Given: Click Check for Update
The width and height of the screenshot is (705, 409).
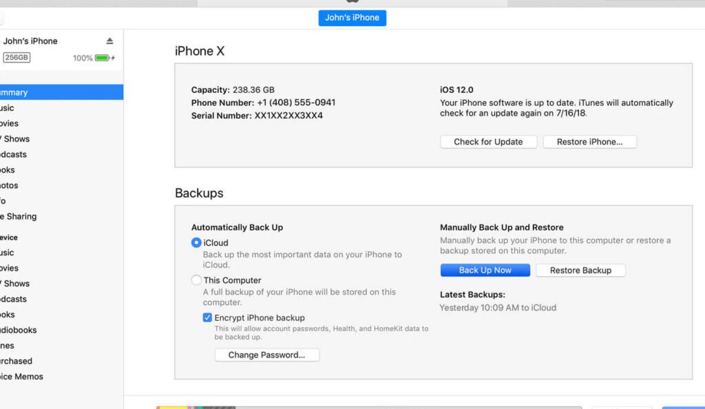Looking at the screenshot, I should click(488, 142).
